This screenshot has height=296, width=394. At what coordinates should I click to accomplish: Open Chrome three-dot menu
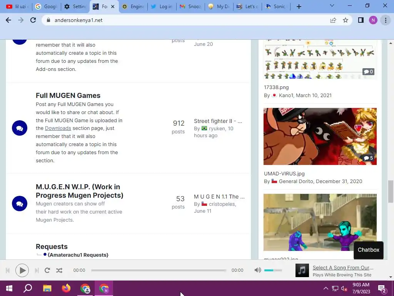(386, 20)
